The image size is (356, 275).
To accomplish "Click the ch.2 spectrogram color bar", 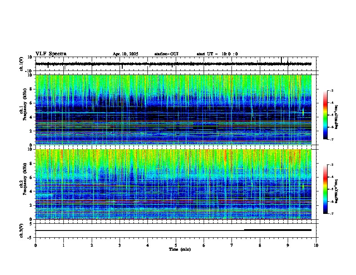I will pos(325,189).
